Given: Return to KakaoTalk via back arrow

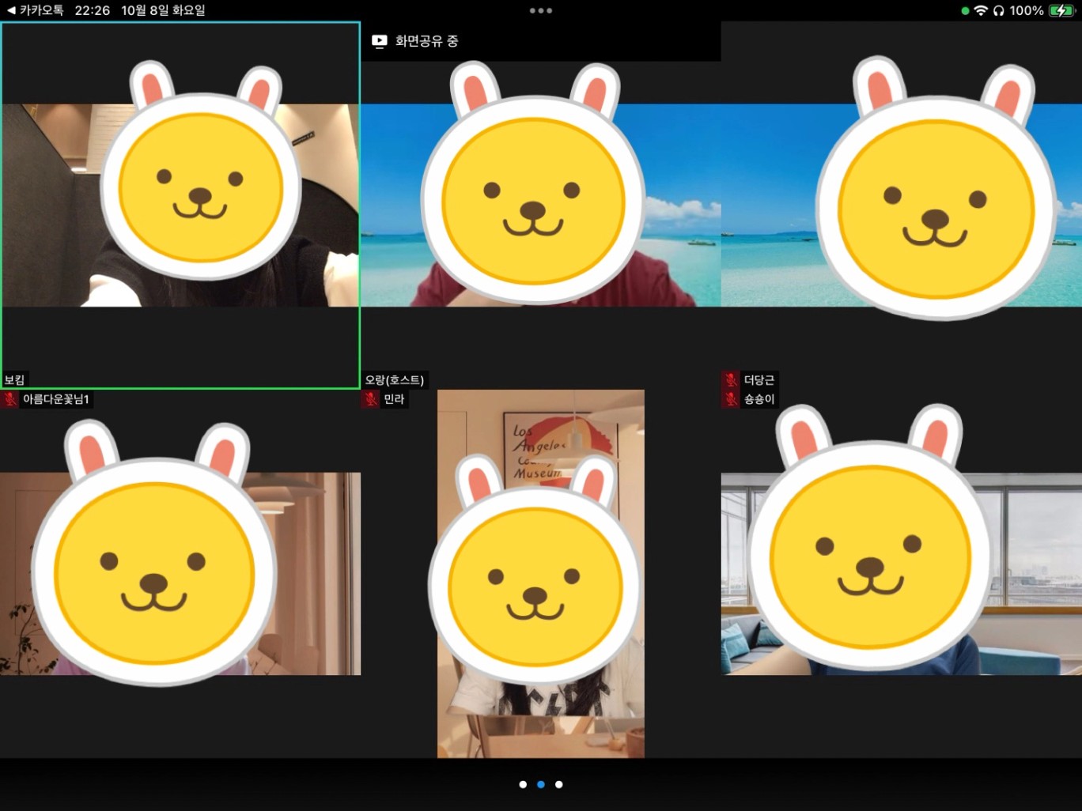Looking at the screenshot, I should point(11,10).
